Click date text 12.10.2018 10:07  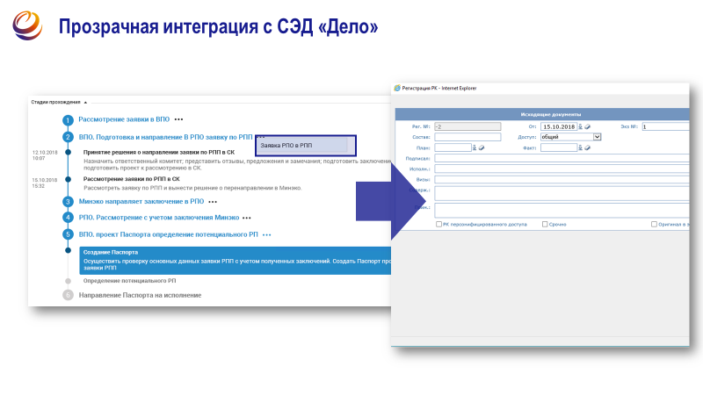click(45, 155)
